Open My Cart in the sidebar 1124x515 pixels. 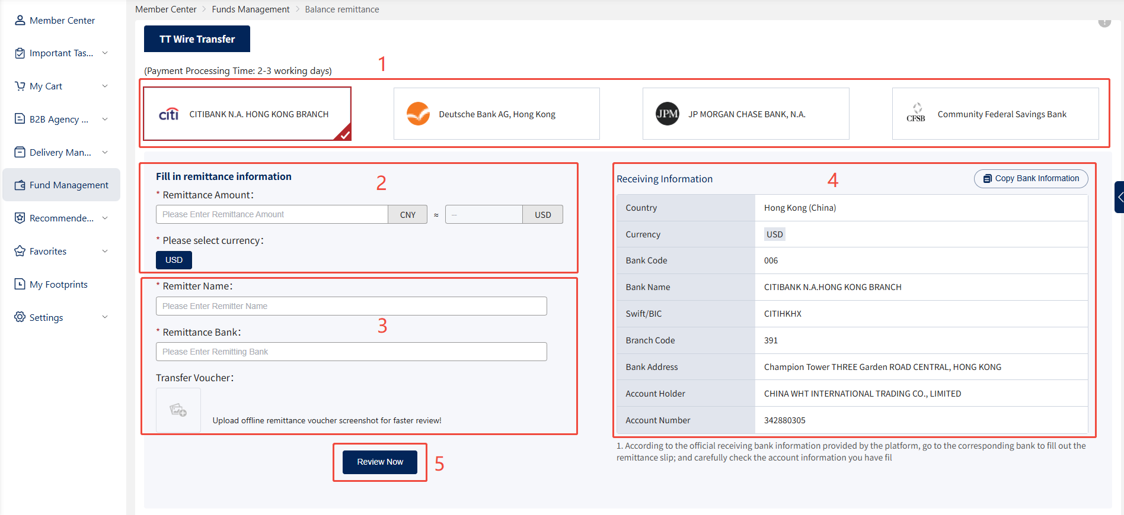pos(62,86)
